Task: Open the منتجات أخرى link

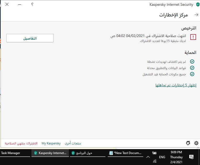Action: [73, 143]
